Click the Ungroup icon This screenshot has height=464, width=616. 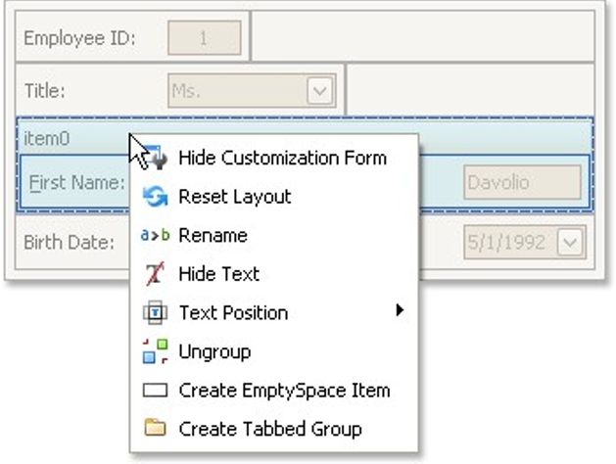(x=155, y=351)
